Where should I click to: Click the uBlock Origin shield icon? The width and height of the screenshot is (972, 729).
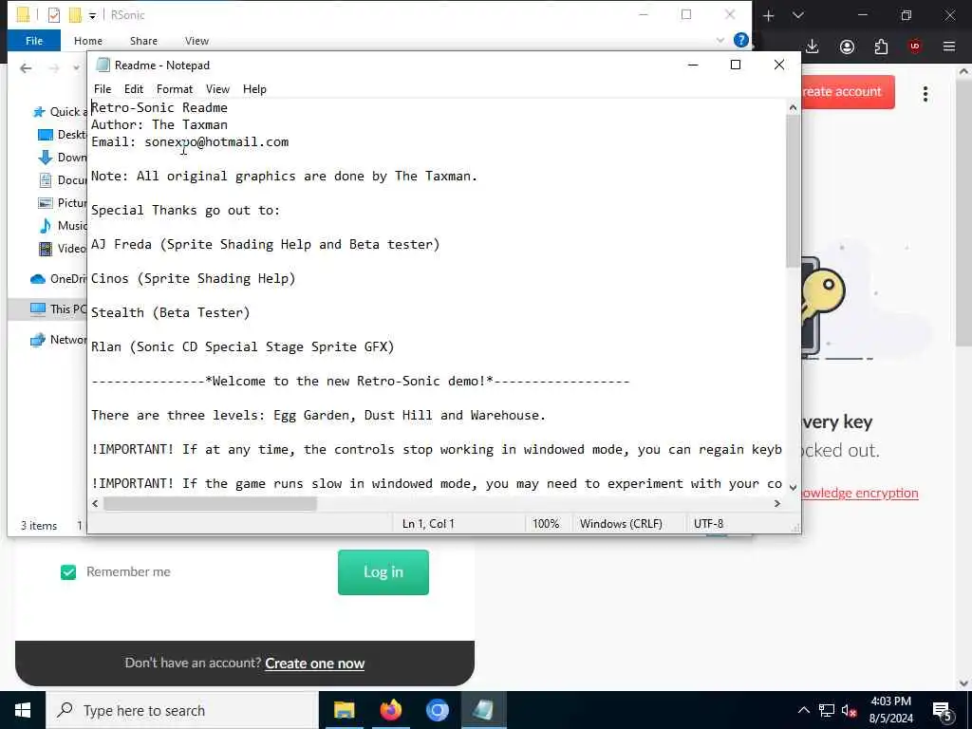point(915,47)
